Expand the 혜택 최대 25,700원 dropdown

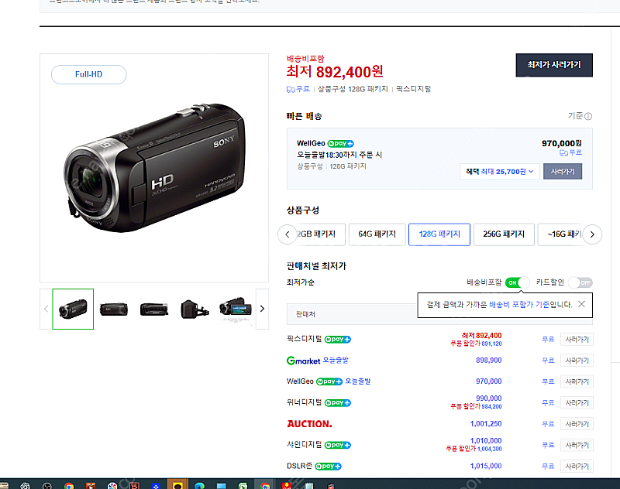tap(499, 171)
